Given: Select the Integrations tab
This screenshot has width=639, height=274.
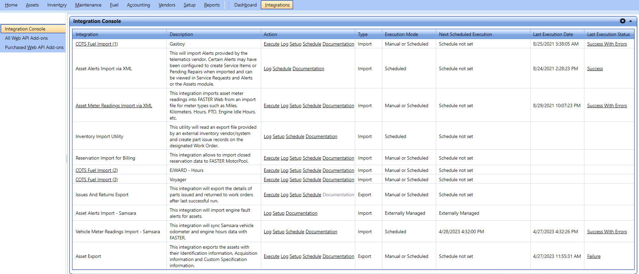Looking at the screenshot, I should coord(277,5).
